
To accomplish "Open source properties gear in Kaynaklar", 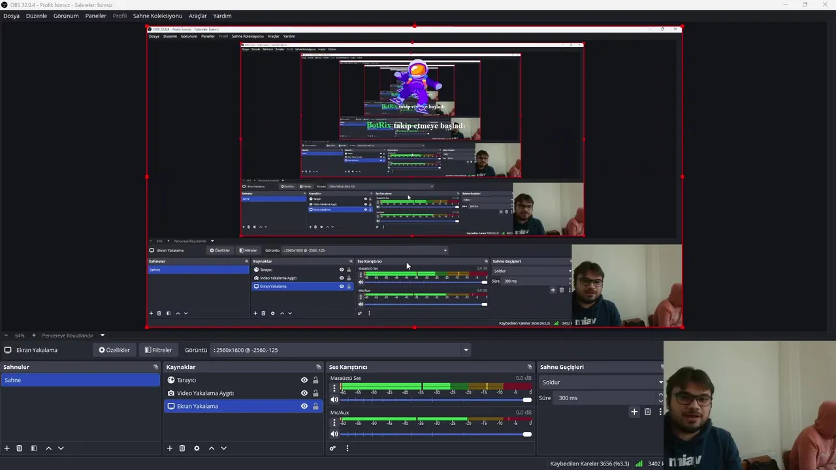I will point(197,448).
